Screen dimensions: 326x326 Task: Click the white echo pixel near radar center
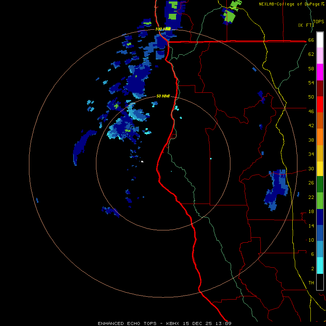(x=142, y=162)
